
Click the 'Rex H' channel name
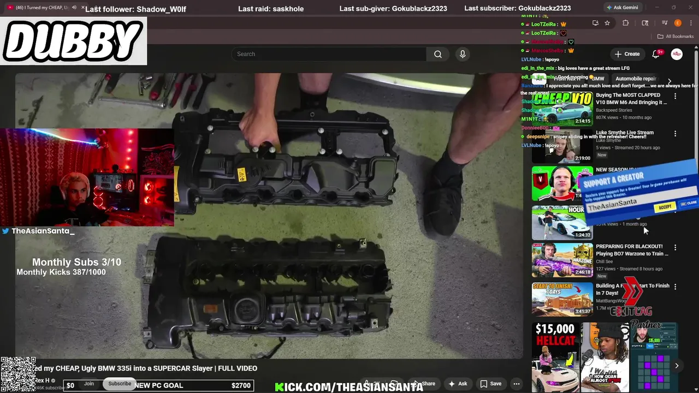point(42,380)
